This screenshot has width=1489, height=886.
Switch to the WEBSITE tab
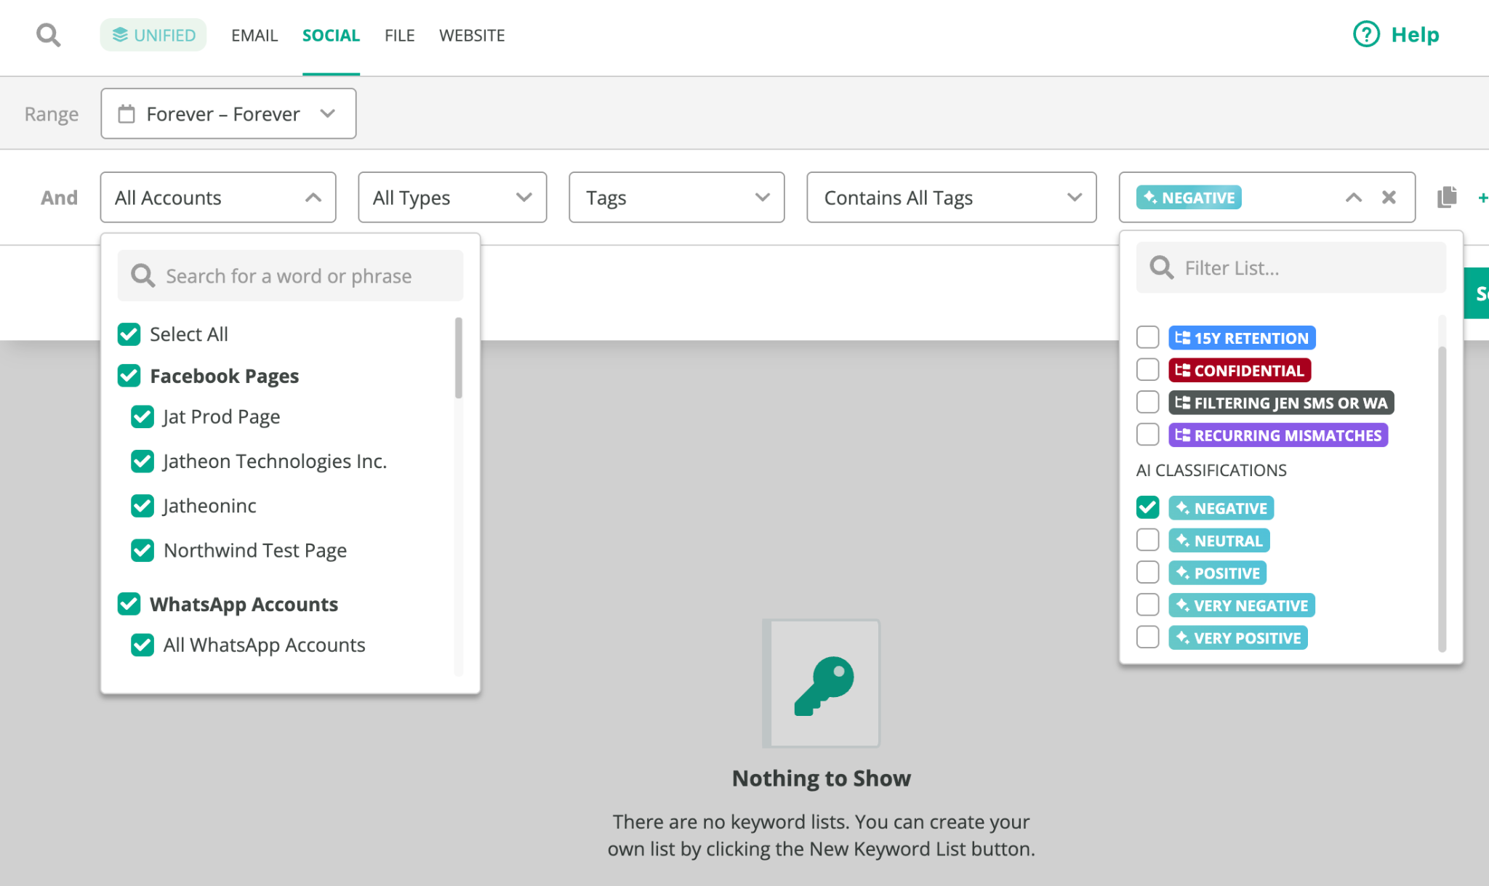point(472,35)
